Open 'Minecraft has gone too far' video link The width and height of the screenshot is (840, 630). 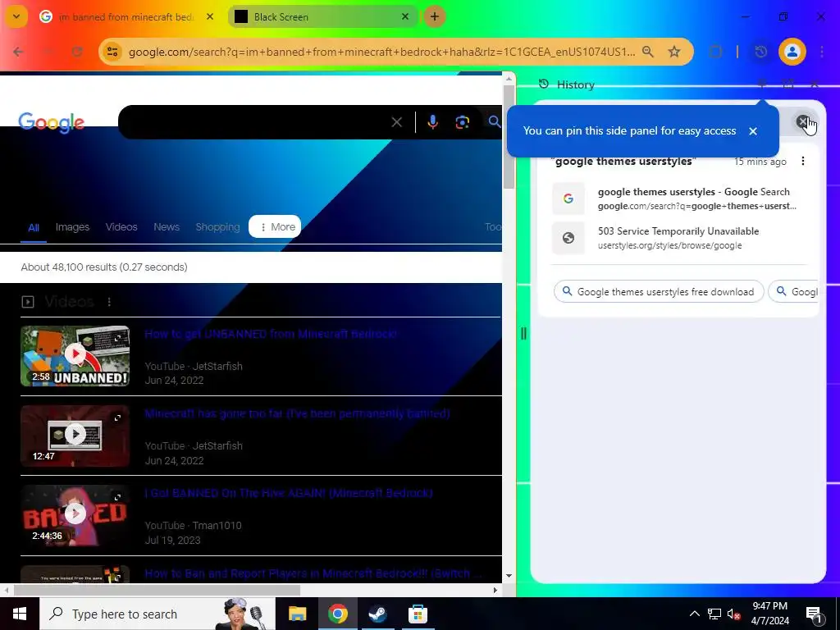coord(297,413)
